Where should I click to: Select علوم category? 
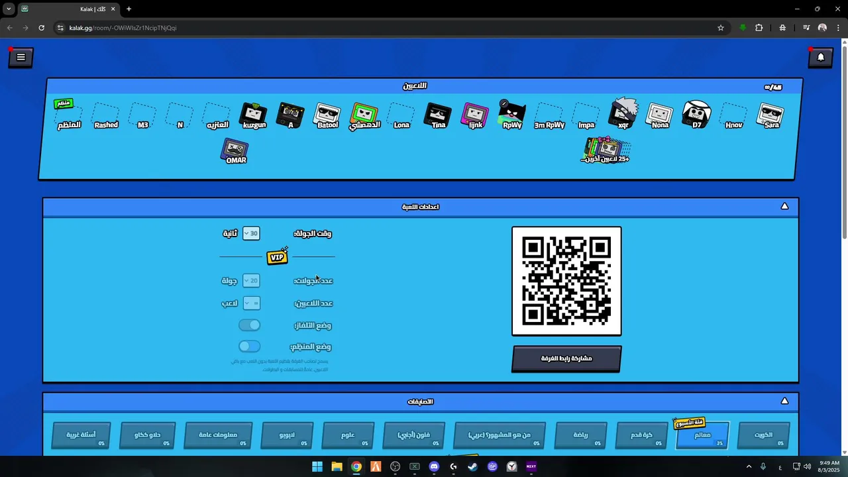[x=348, y=436]
